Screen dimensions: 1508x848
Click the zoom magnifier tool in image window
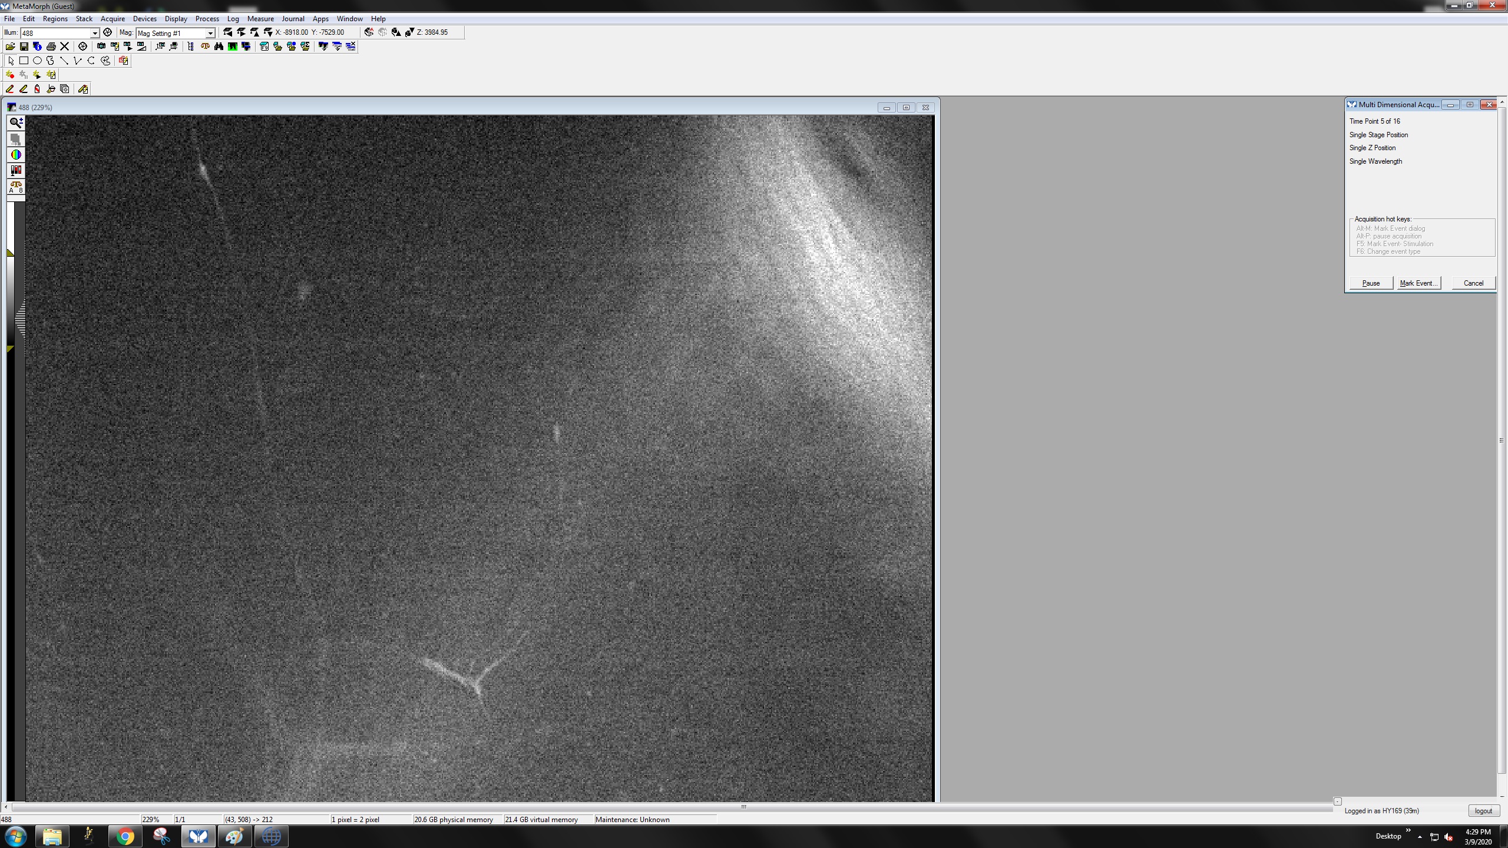point(16,122)
